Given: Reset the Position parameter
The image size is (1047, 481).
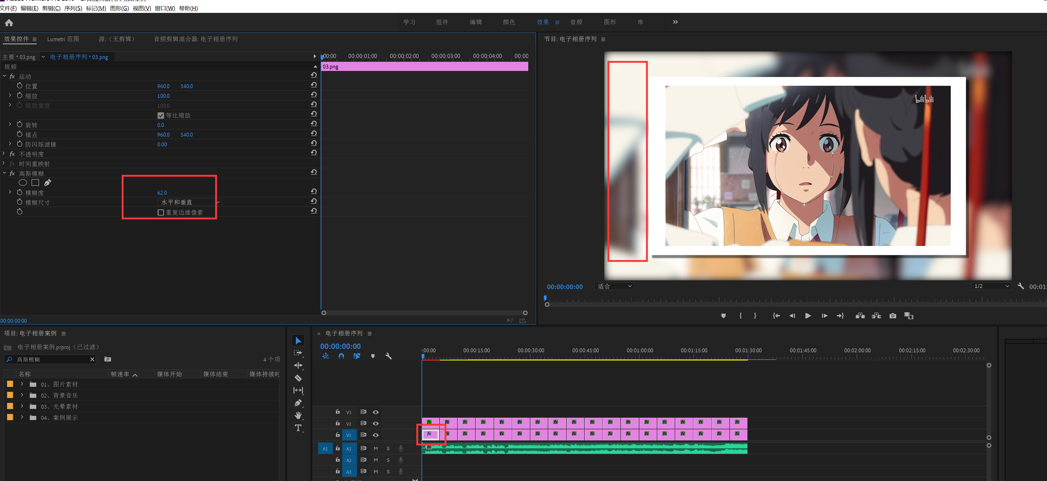Looking at the screenshot, I should (314, 85).
